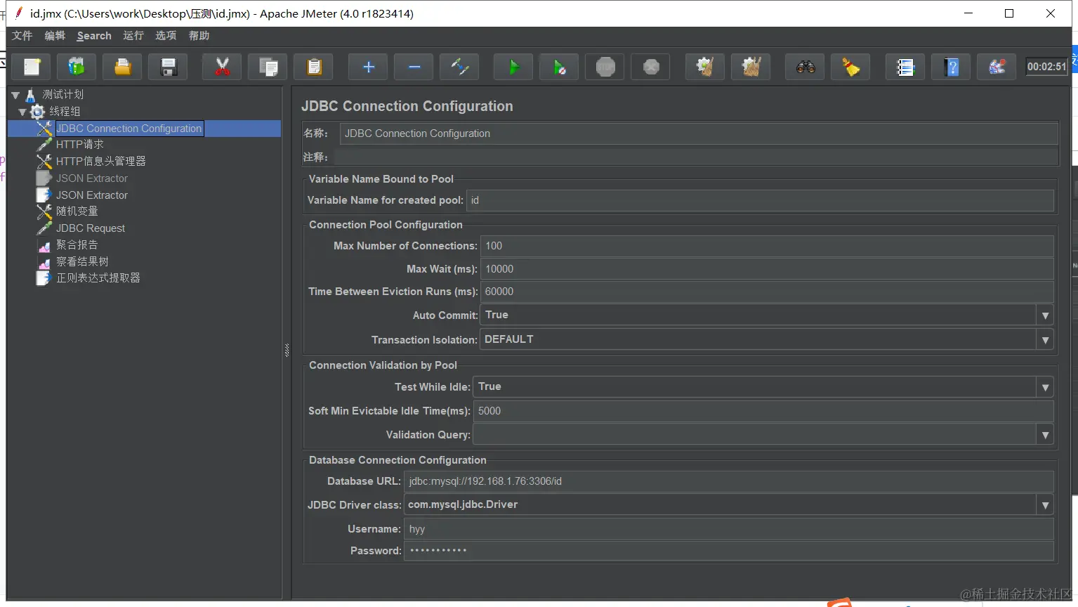The width and height of the screenshot is (1078, 607).
Task: Select the enabled JSON Extractor node
Action: coord(92,195)
